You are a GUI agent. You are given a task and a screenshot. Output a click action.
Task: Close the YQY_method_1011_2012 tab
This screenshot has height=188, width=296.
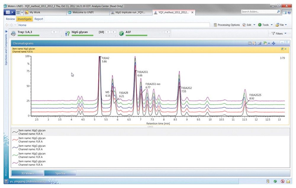(192, 12)
